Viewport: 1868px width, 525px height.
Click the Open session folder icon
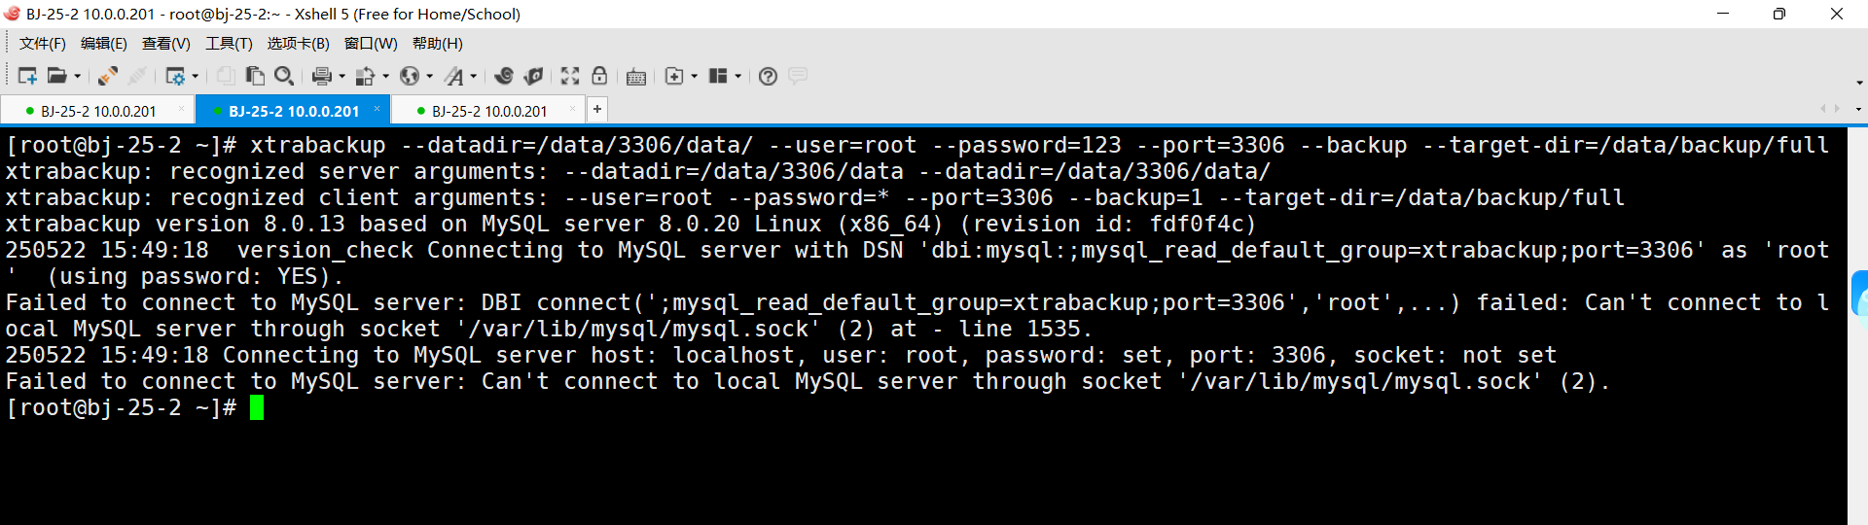(57, 76)
